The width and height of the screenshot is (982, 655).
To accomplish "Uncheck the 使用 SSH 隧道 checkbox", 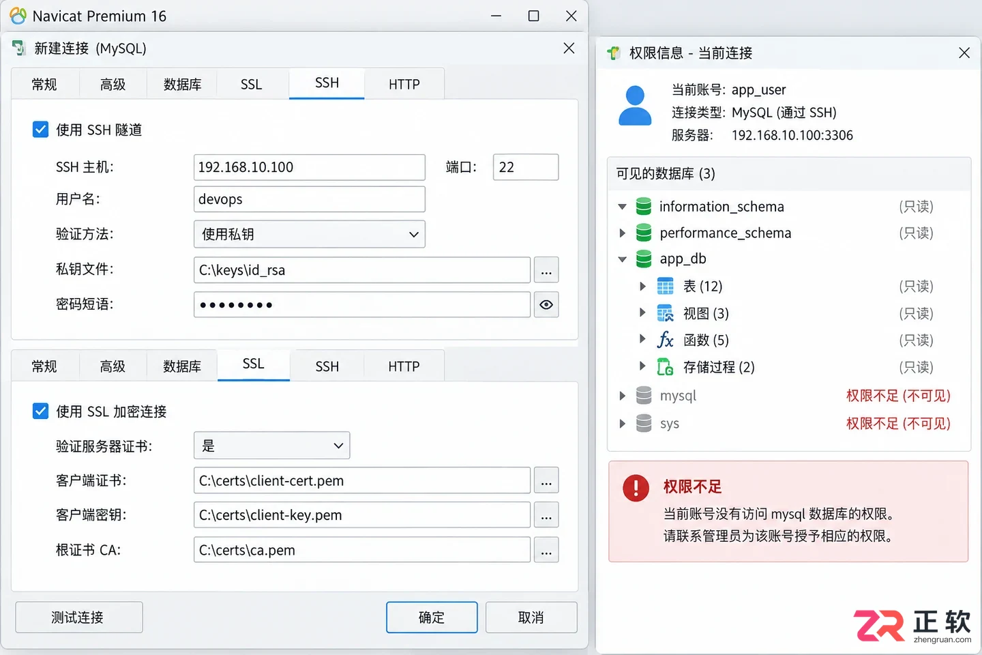I will point(41,130).
